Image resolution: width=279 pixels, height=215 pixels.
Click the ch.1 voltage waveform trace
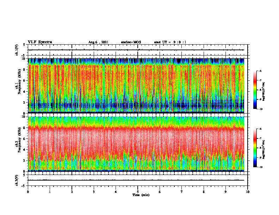pyautogui.click(x=136, y=50)
